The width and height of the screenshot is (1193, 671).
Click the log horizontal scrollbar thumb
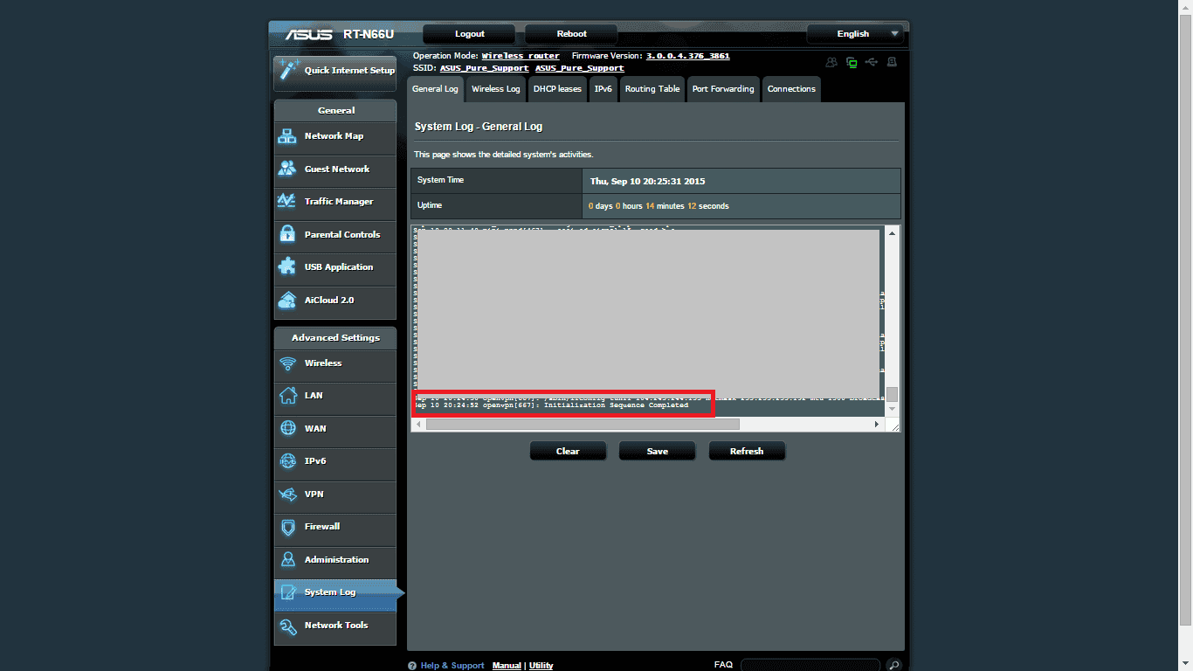[583, 425]
